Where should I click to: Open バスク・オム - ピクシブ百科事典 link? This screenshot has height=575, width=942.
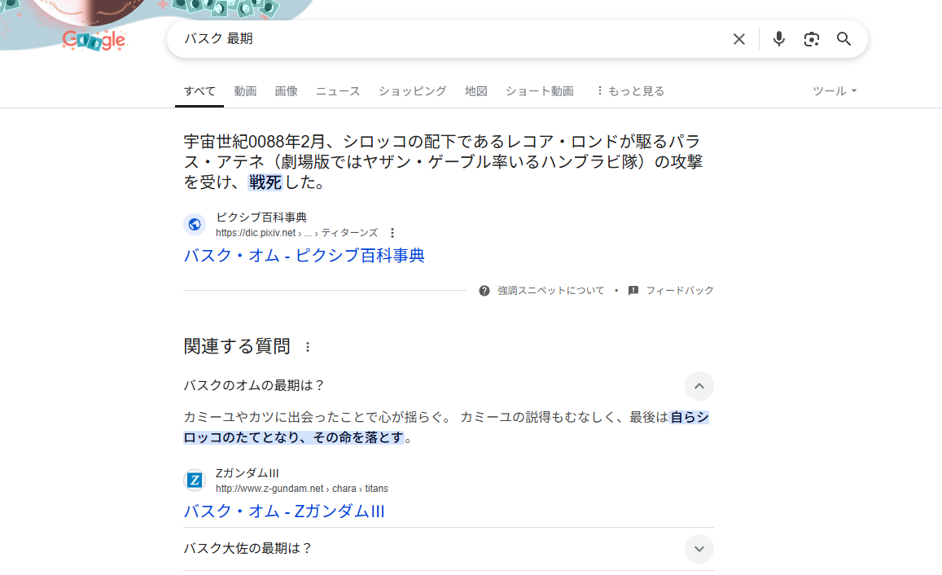304,256
